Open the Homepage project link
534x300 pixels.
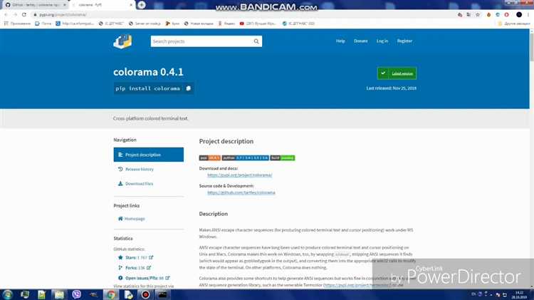(x=135, y=219)
